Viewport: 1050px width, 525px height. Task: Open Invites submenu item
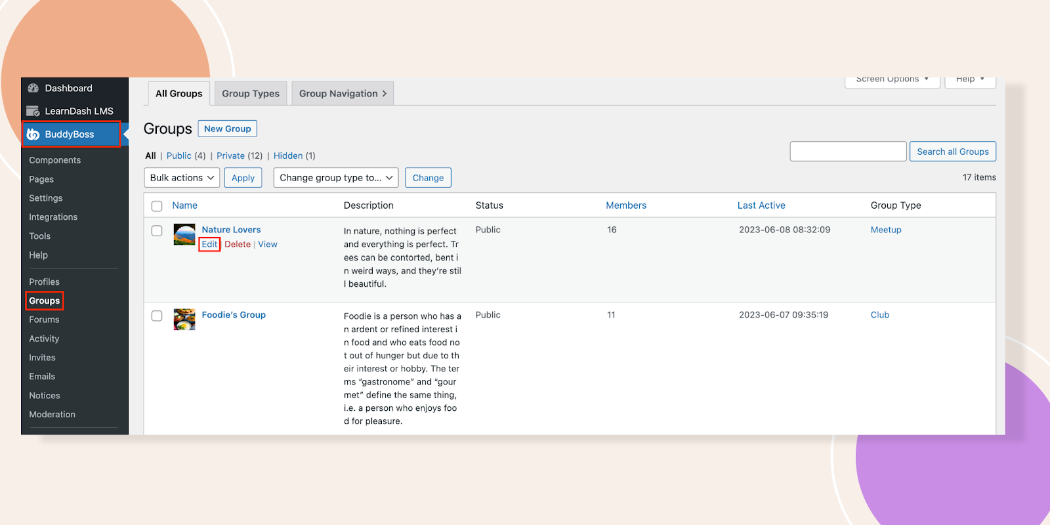tap(42, 358)
